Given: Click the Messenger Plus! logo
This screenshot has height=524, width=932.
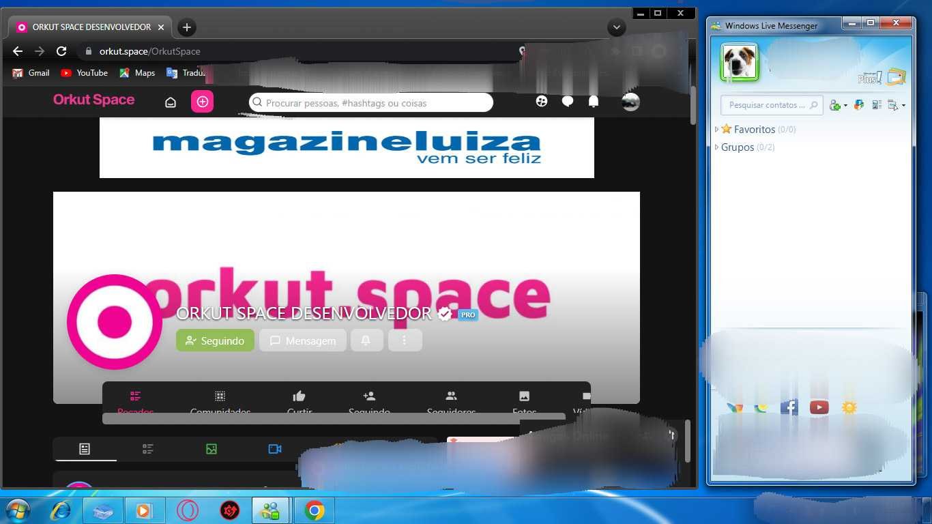Looking at the screenshot, I should pos(870,78).
